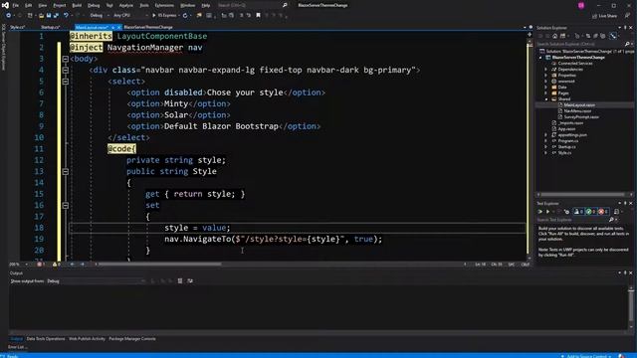The image size is (637, 358).
Task: Click the Run tests play icon
Action: (547, 212)
